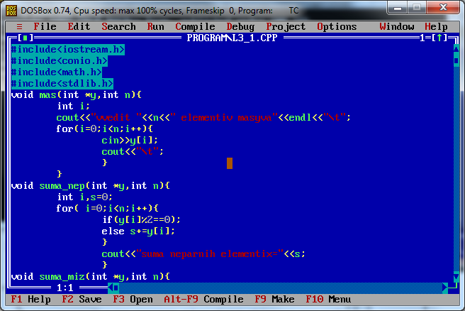Click F9 Make in status bar
Screen dimensions: 465x311
pyautogui.click(x=274, y=299)
